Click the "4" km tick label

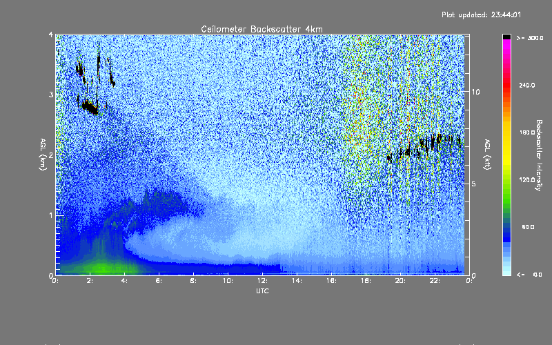51,34
